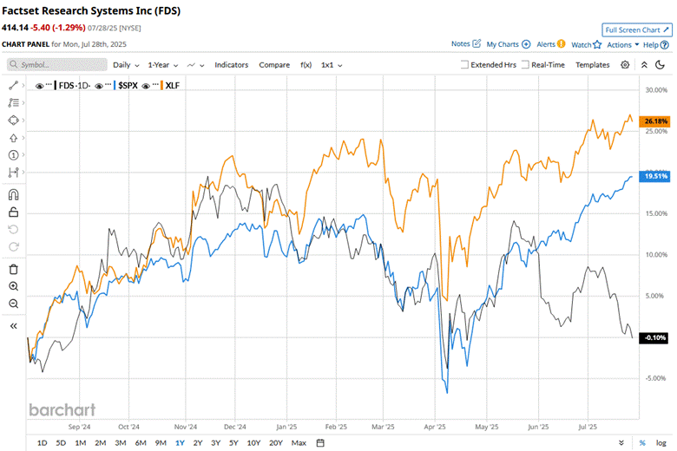Select the 20Y time range
This screenshot has width=677, height=451.
(275, 443)
